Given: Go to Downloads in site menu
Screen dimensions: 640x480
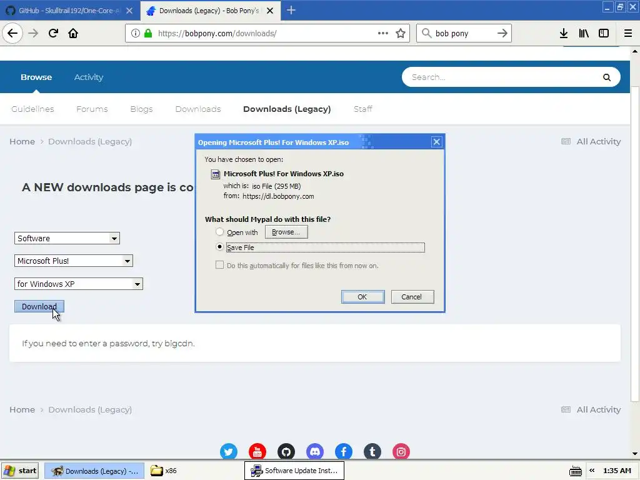Looking at the screenshot, I should tap(198, 109).
